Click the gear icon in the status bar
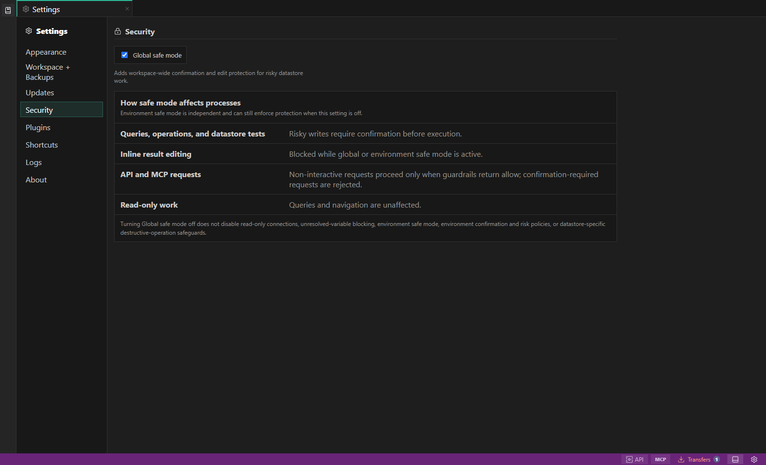766x465 pixels. coord(754,459)
